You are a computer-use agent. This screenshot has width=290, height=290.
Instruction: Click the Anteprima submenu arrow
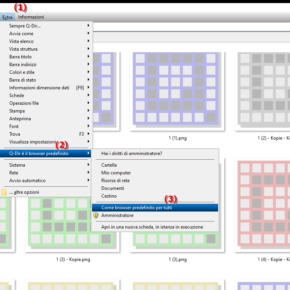click(x=89, y=118)
